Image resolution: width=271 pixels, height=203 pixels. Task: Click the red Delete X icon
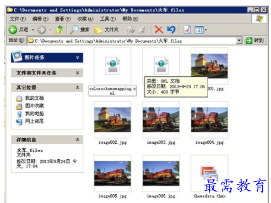click(159, 30)
